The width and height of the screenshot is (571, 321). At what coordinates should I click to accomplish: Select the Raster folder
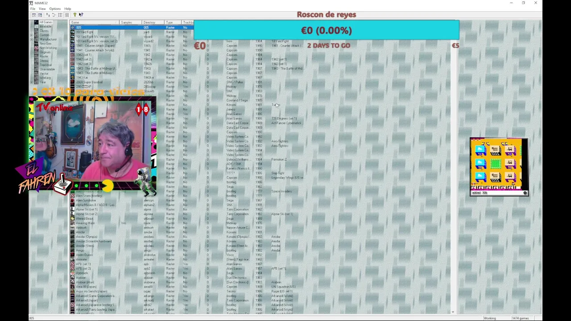click(44, 56)
